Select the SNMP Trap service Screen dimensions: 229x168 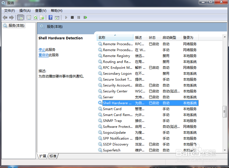pos(148,121)
